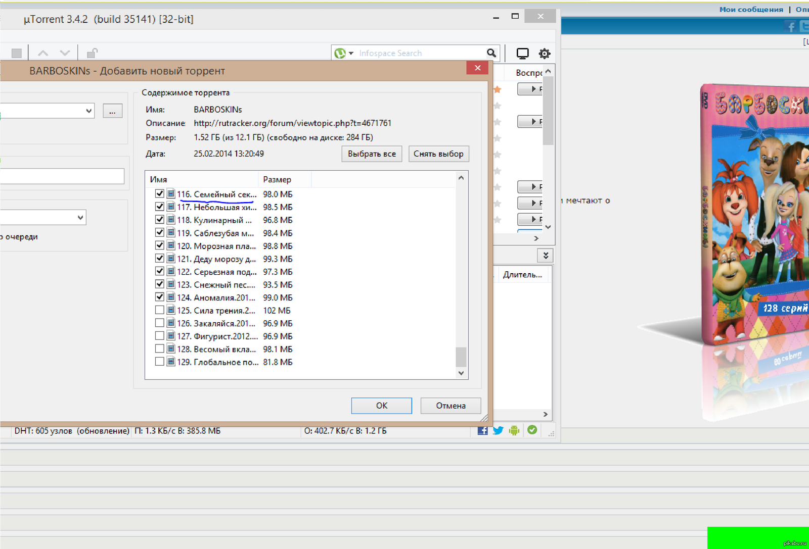Click the rutracker.org description URL text
Image resolution: width=809 pixels, height=549 pixels.
(x=292, y=123)
